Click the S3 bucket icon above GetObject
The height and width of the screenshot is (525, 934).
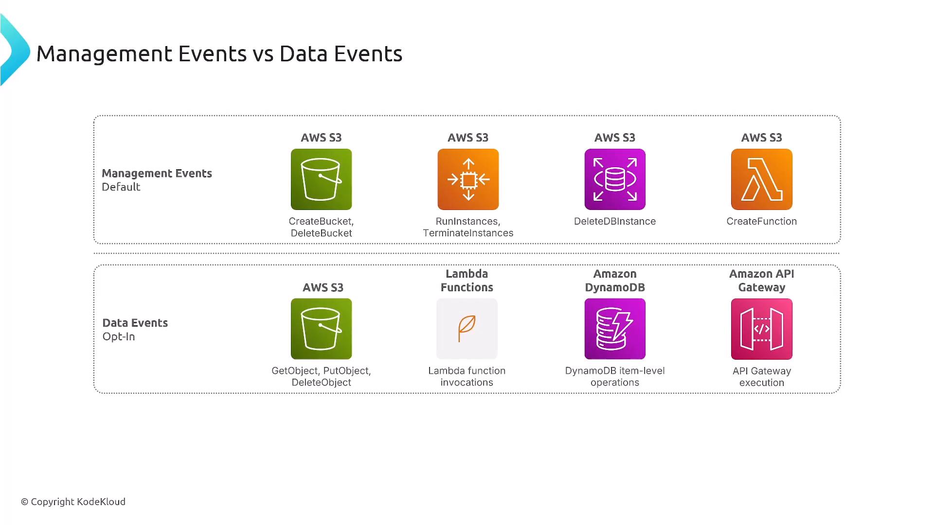[x=321, y=329]
